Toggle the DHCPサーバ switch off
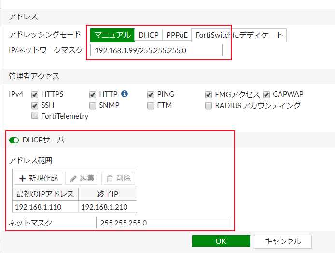 (x=14, y=140)
